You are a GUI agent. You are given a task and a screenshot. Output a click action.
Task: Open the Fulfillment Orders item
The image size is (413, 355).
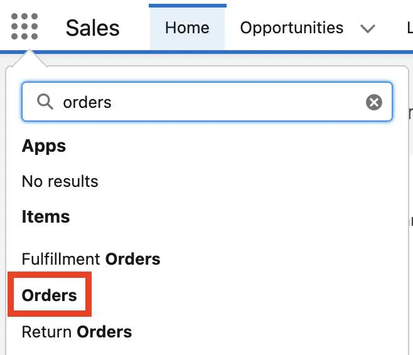tap(91, 259)
